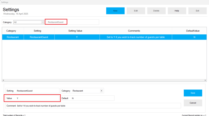
Task: Sort by the Category column header
Action: [x=11, y=31]
